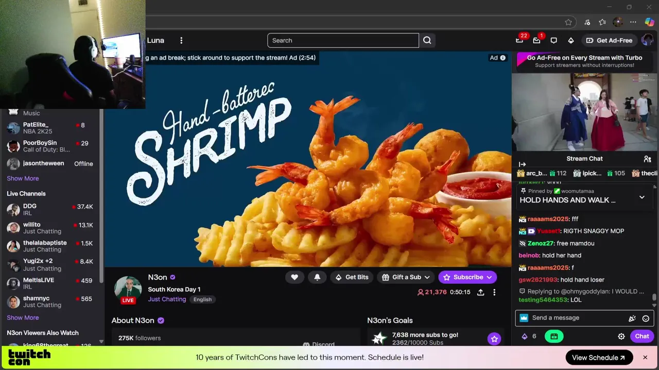Open the Prime loot crown icon with 22 badge

[519, 41]
